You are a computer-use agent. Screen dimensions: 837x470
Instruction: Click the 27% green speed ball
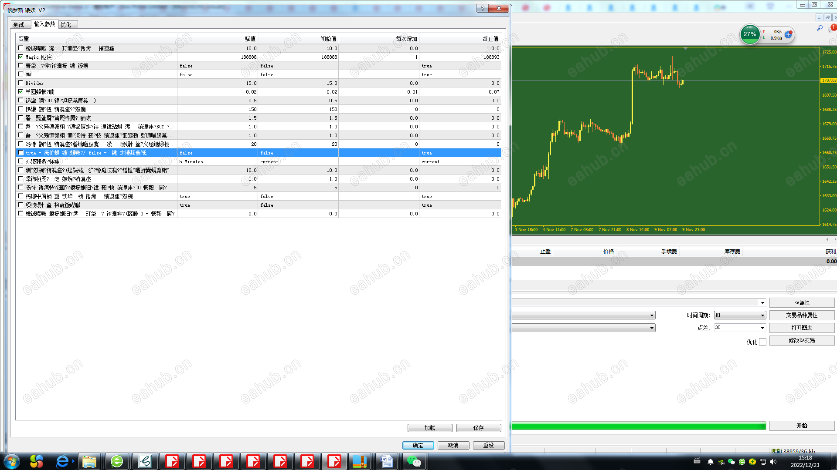(x=750, y=34)
